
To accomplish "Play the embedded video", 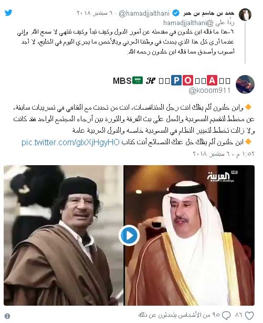I will tap(129, 235).
